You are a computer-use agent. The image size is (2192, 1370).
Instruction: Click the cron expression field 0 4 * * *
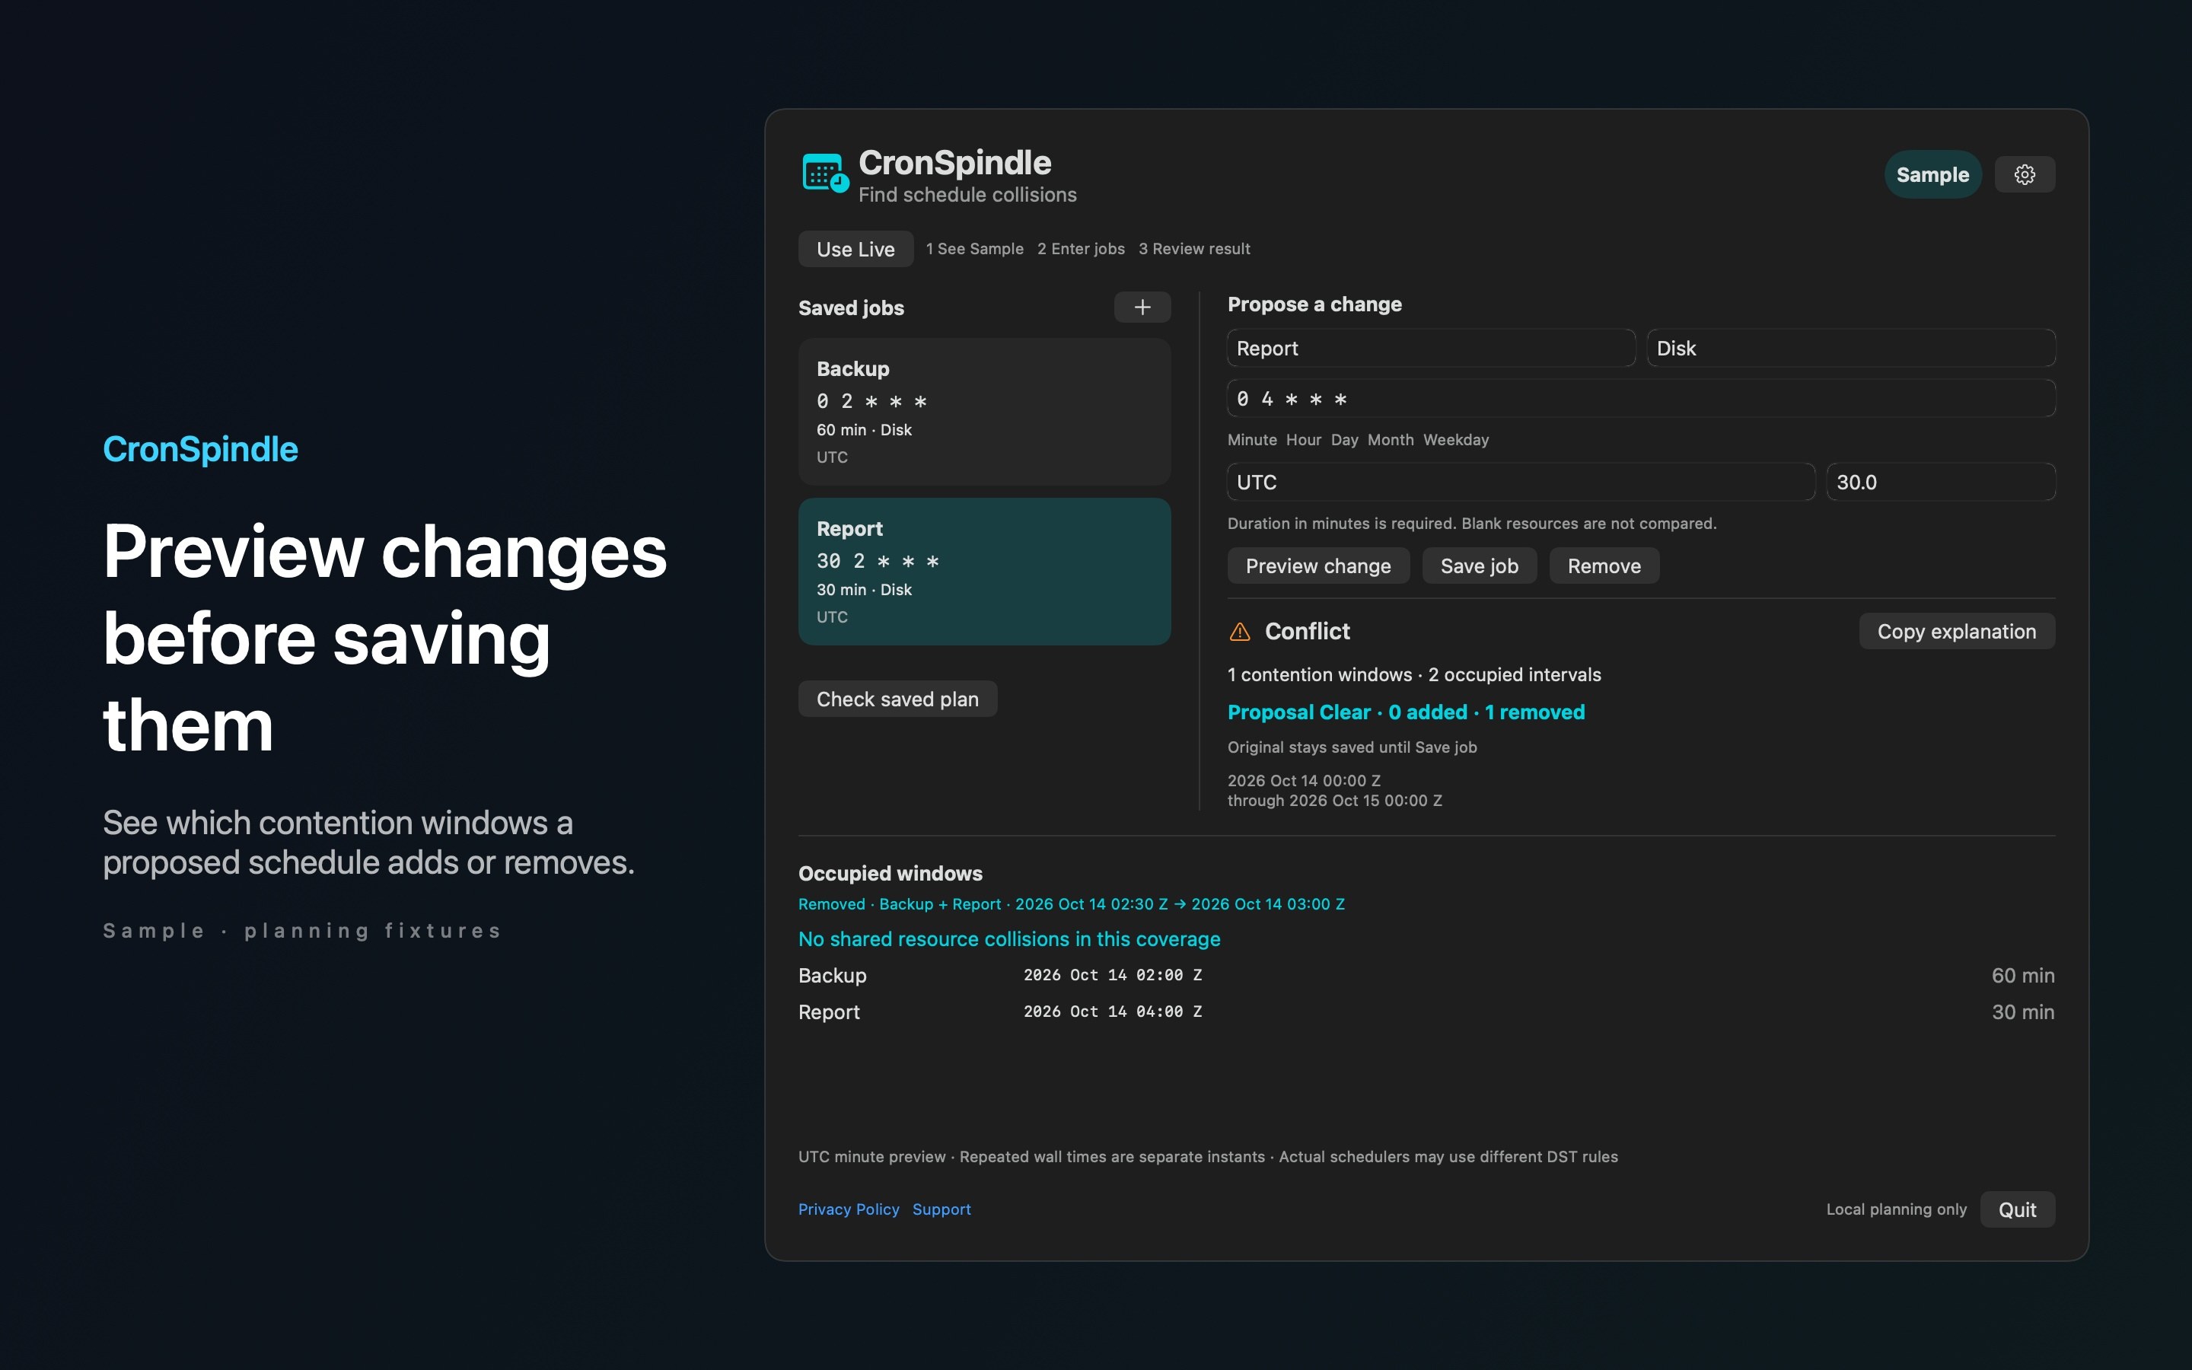coord(1641,399)
